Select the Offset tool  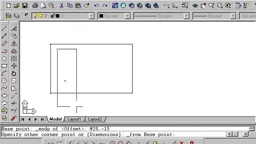tap(14, 51)
